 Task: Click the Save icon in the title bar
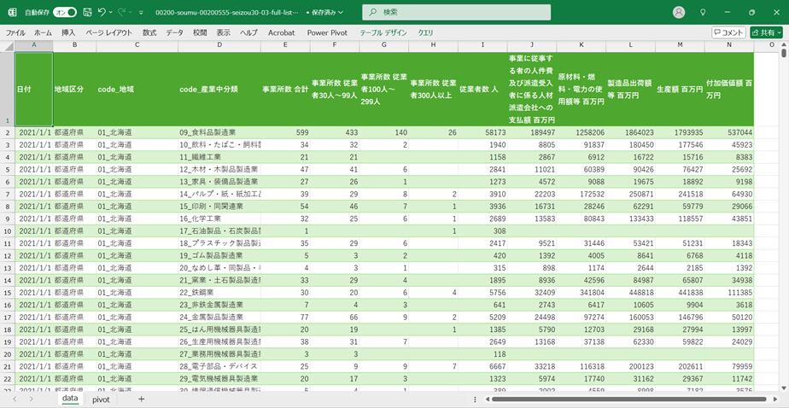pos(86,13)
